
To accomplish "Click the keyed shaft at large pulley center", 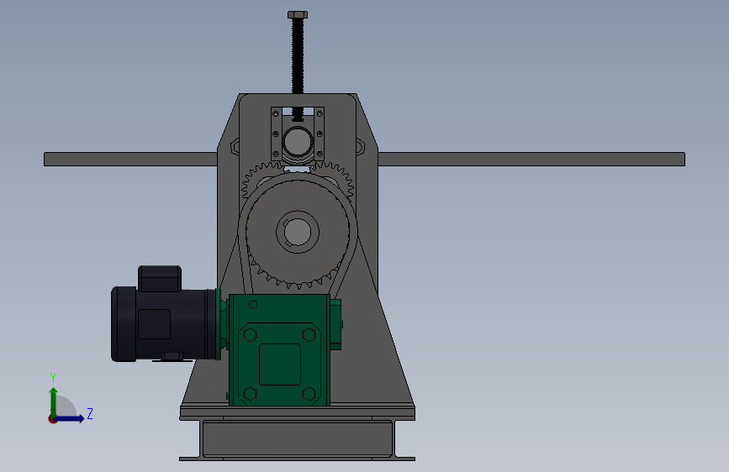I will click(x=297, y=231).
